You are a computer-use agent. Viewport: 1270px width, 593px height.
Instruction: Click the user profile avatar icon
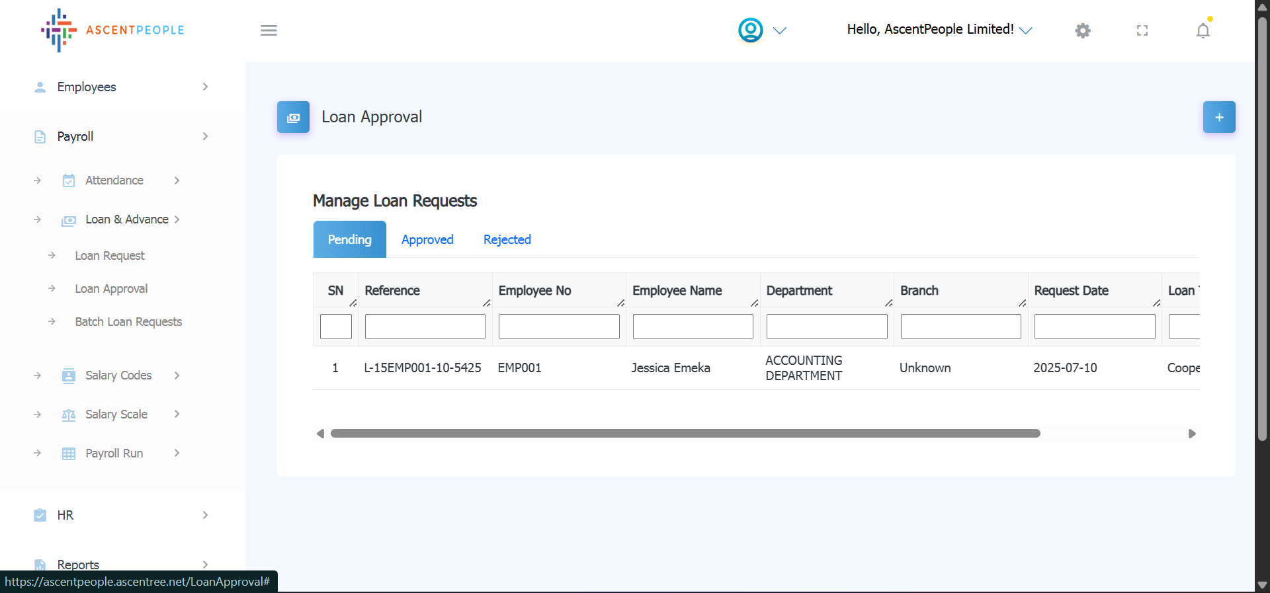pos(751,30)
